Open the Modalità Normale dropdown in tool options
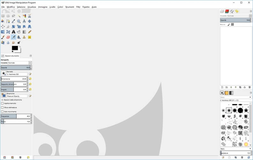The width and height of the screenshot is (253, 160). [x=20, y=63]
